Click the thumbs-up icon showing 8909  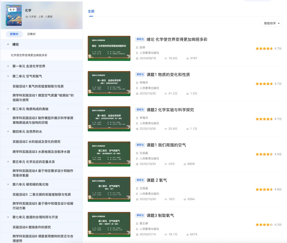(185, 164)
